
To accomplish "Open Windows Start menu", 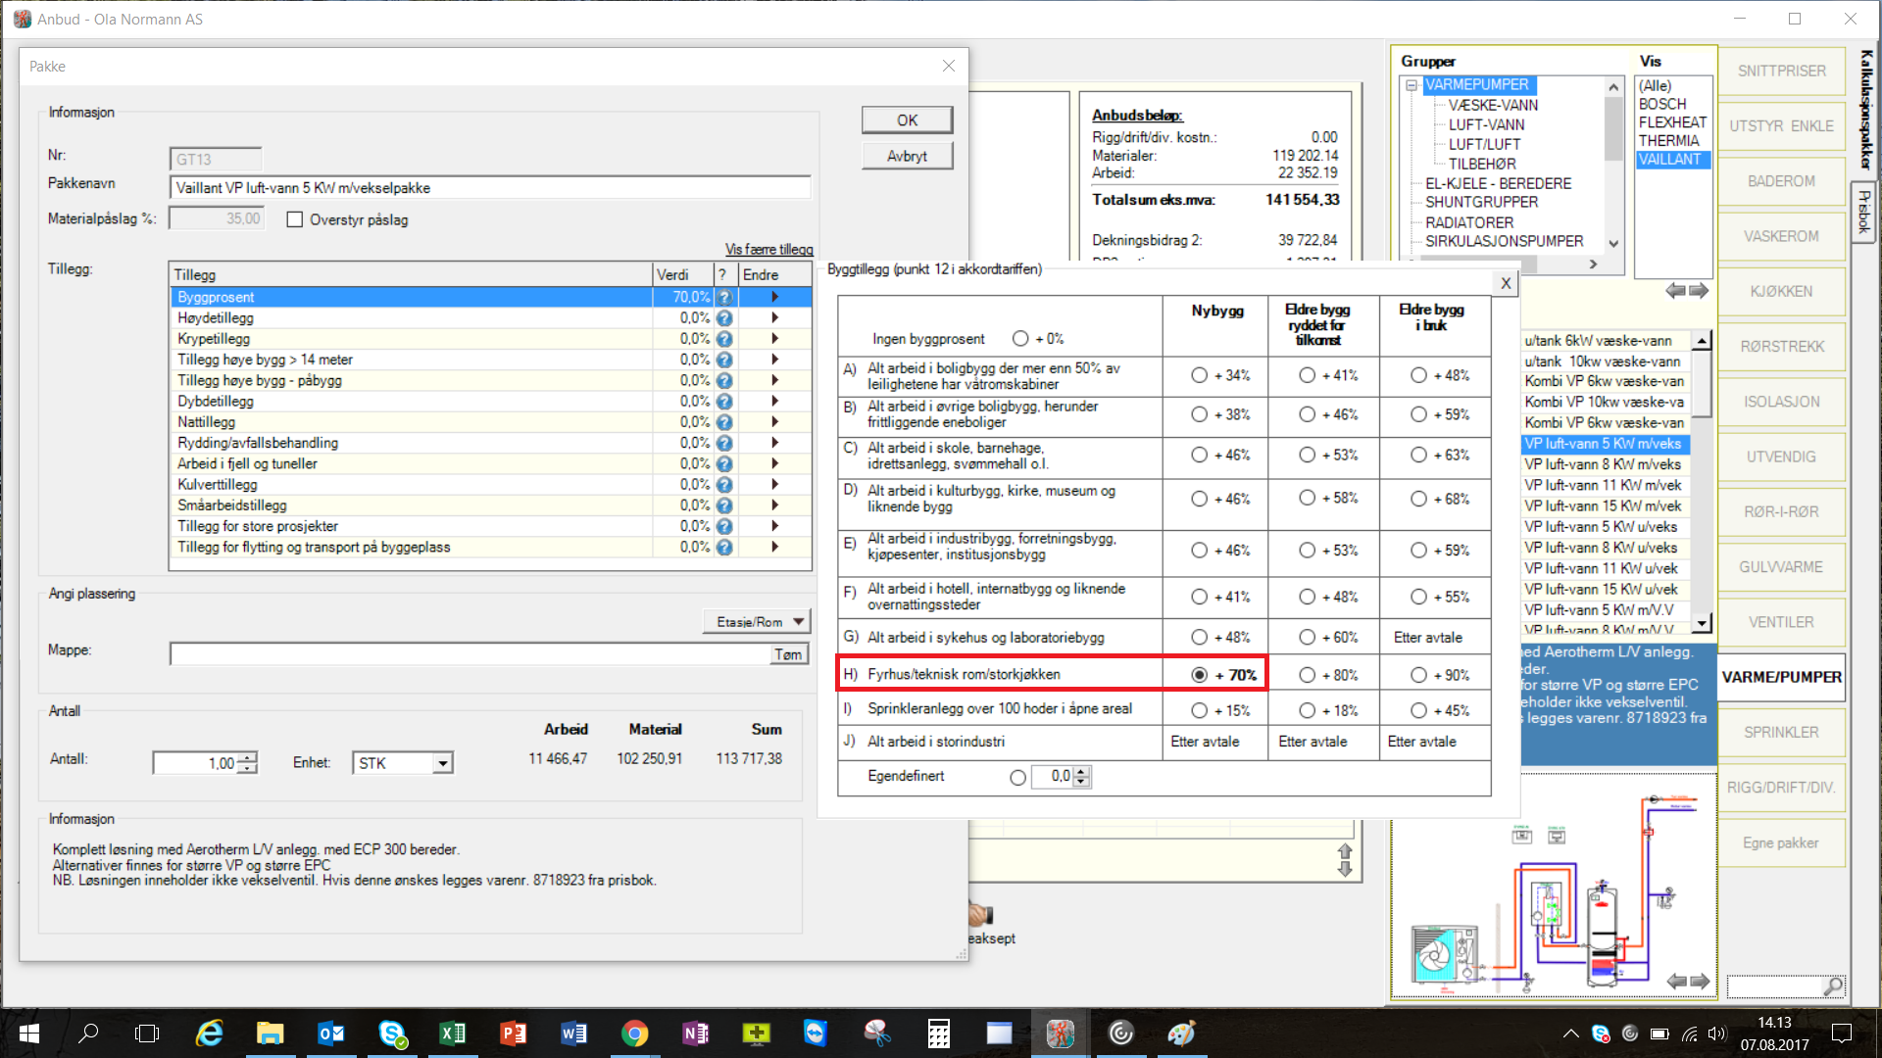I will [28, 1034].
